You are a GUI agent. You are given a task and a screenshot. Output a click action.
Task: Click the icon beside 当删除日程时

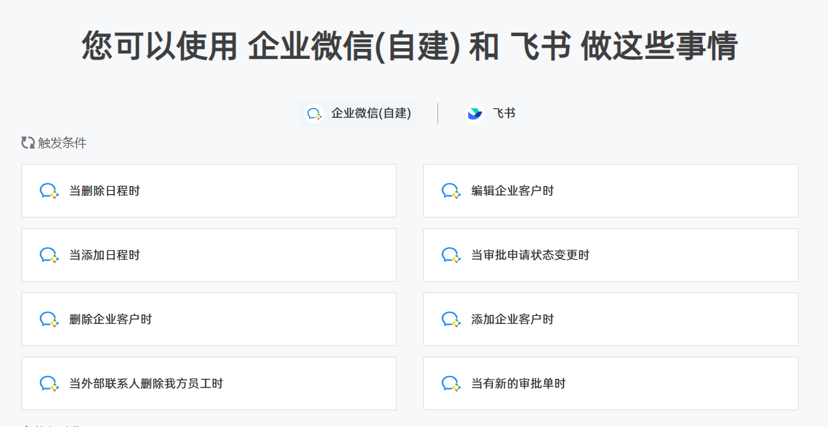[x=50, y=191]
